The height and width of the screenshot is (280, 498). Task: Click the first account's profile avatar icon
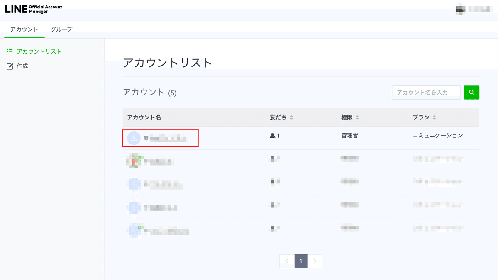point(134,137)
